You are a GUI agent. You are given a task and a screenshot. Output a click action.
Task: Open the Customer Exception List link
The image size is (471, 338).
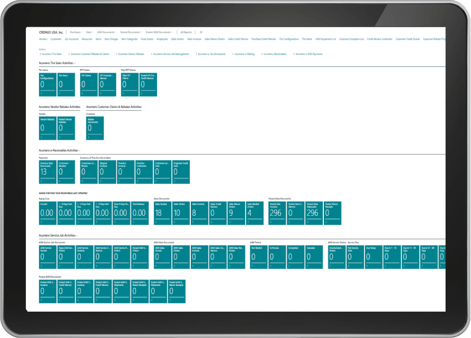pos(352,39)
